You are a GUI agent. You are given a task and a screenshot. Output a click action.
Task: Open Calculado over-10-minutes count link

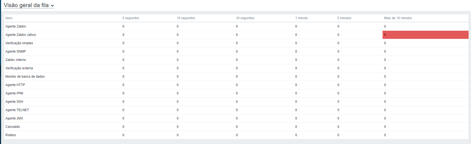385,127
